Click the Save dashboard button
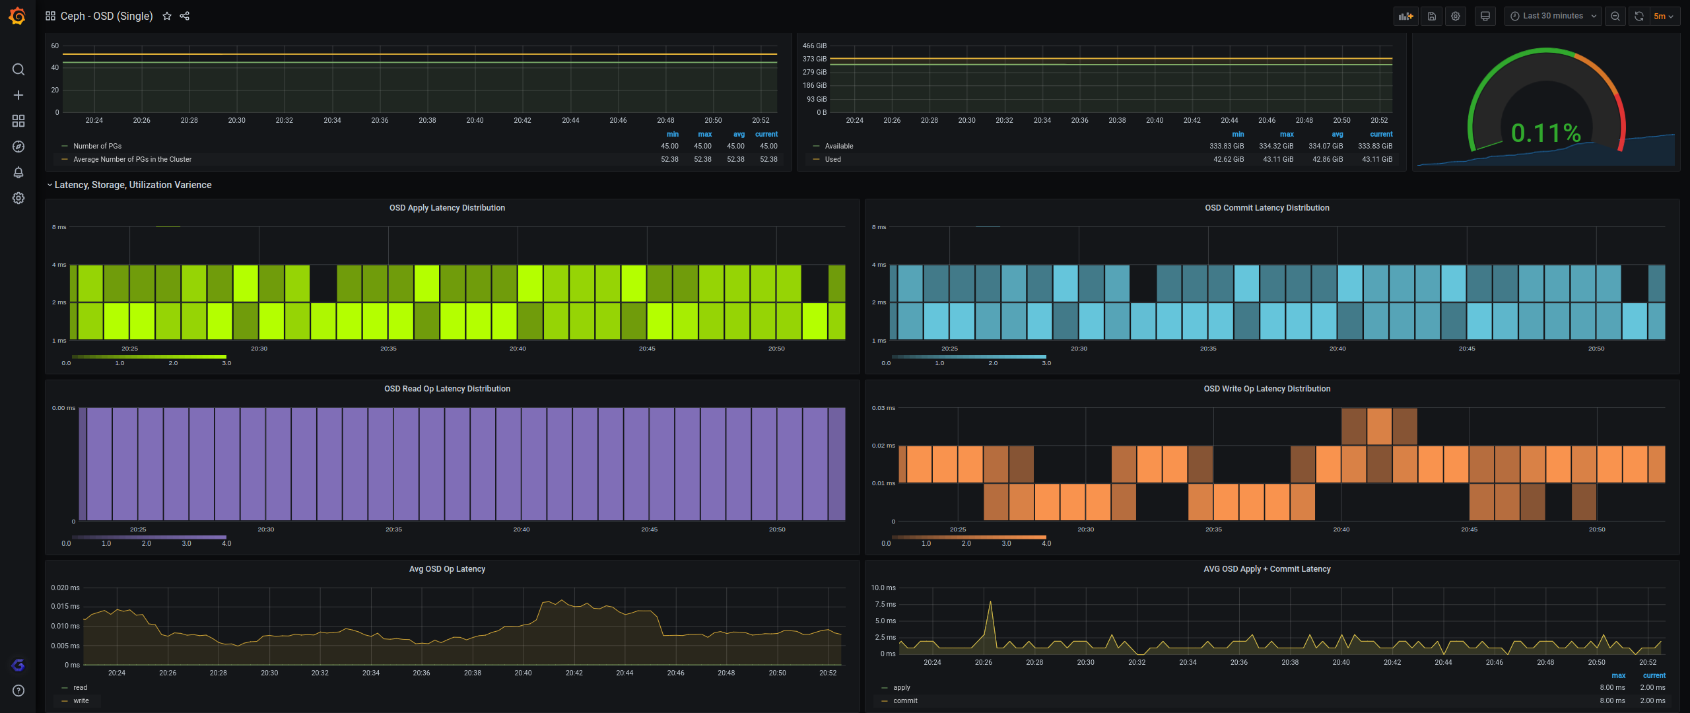 (1432, 16)
